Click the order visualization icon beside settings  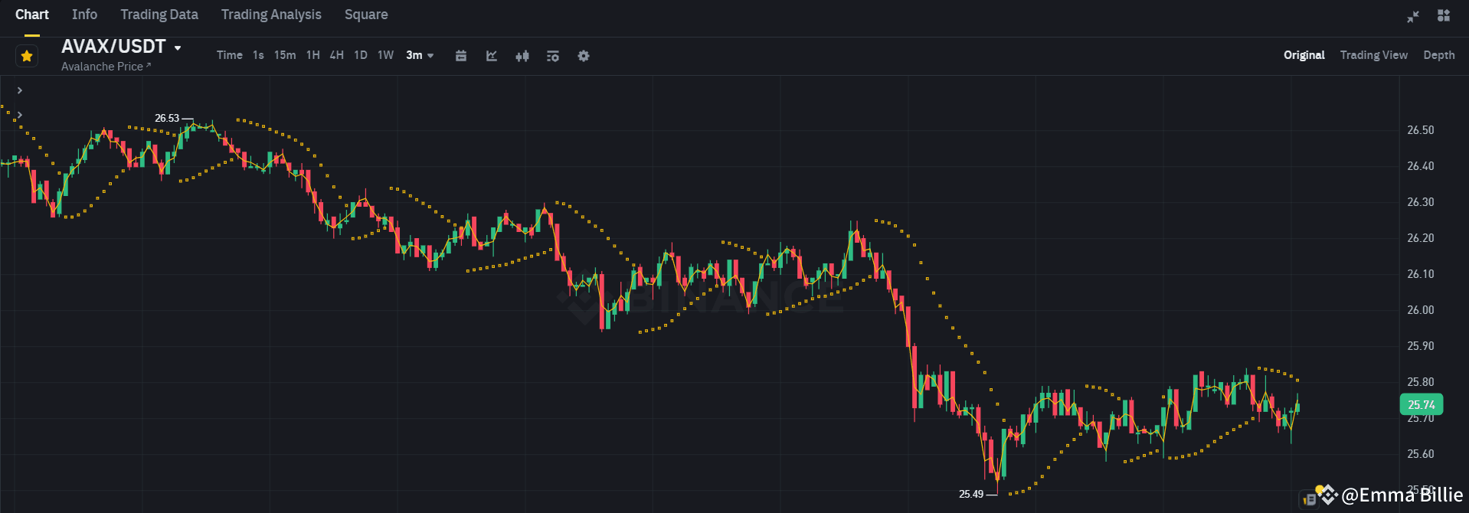pos(552,55)
